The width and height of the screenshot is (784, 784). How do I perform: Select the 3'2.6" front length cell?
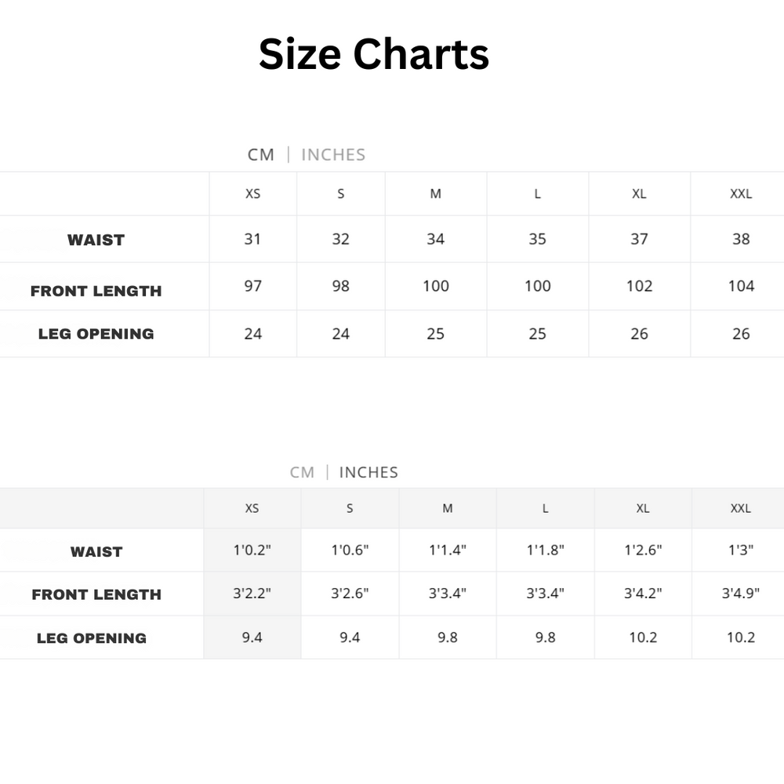point(350,593)
